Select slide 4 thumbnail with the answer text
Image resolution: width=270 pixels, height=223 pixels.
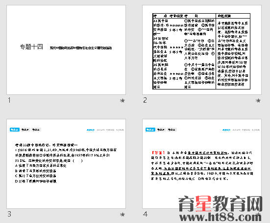click(202, 164)
